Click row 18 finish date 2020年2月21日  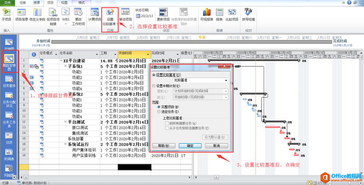(165, 156)
